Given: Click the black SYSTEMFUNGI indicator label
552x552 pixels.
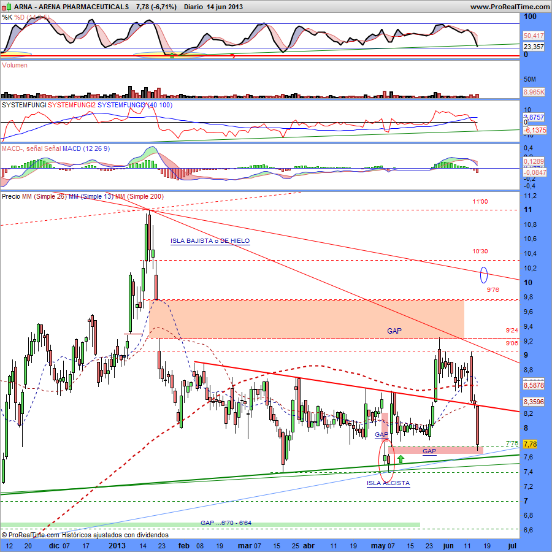Looking at the screenshot, I should (x=24, y=105).
